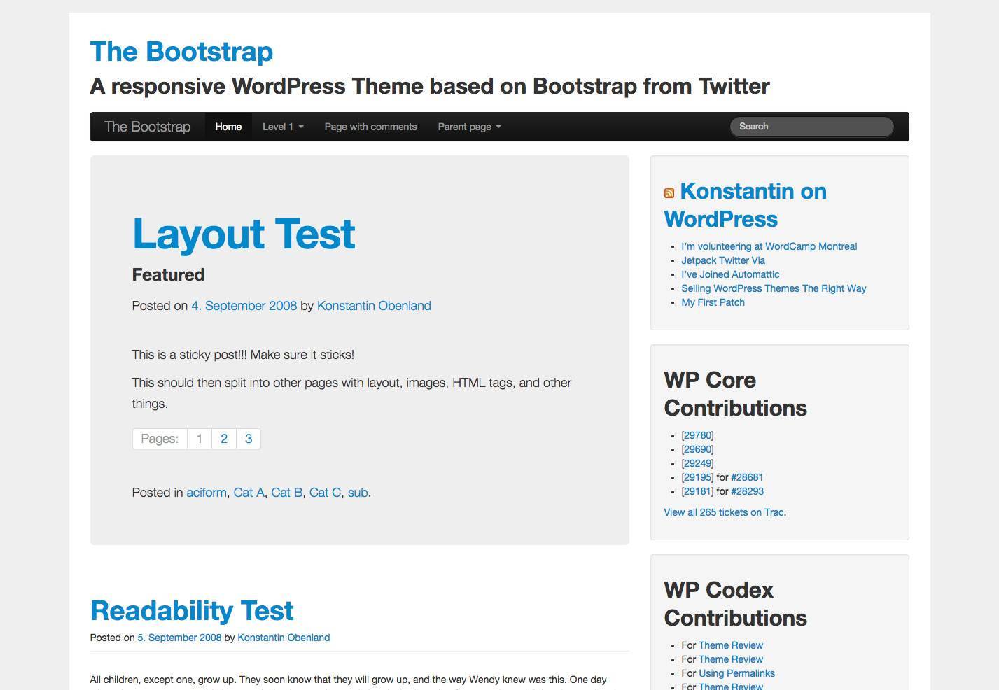Open the Jetpack Twitter Via post
Image resolution: width=999 pixels, height=690 pixels.
point(723,260)
